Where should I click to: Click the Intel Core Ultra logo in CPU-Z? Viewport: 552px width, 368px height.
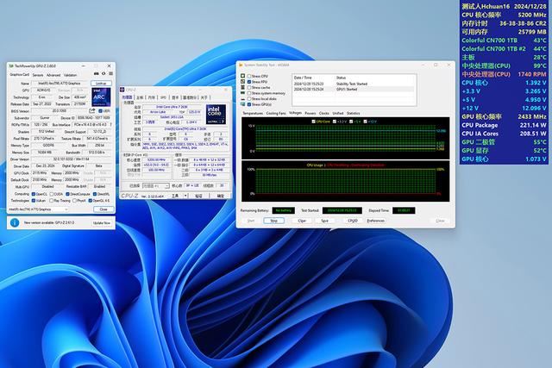pos(216,114)
